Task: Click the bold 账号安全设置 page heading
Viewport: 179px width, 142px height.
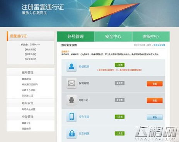Action: click(69, 45)
